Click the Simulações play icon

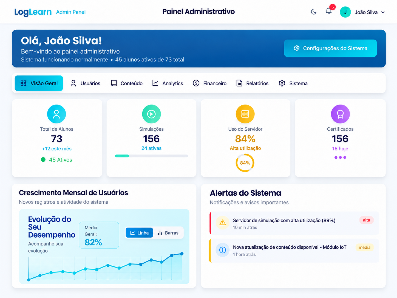pos(151,114)
